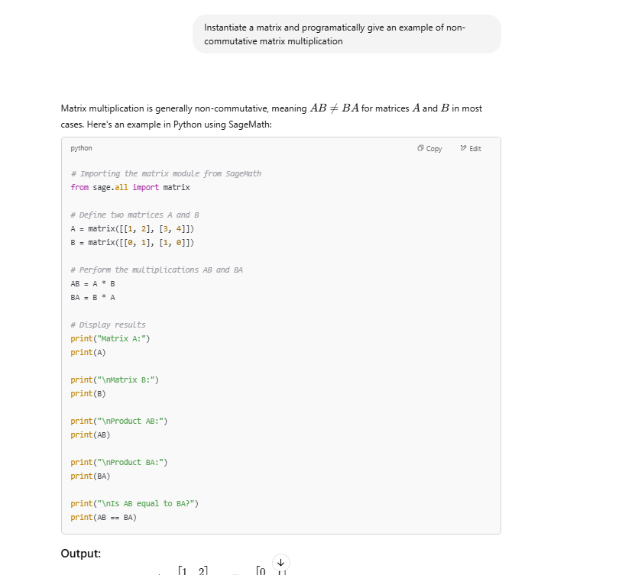Click the "# Perform the multiplications" comment
Image resolution: width=622 pixels, height=575 pixels.
click(157, 270)
